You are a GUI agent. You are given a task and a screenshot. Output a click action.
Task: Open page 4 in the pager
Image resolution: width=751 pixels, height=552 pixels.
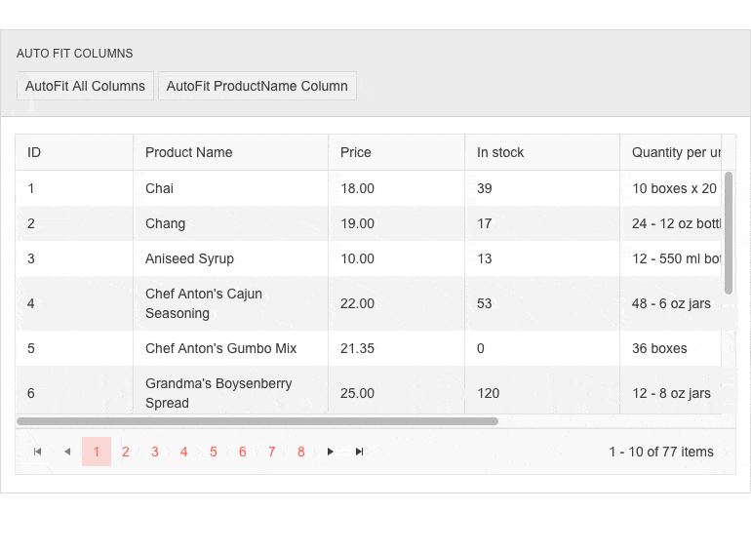[184, 452]
